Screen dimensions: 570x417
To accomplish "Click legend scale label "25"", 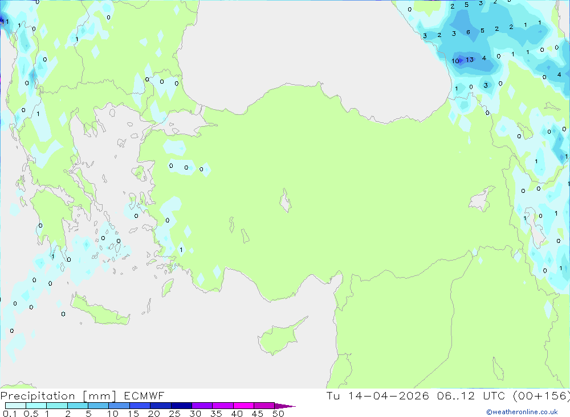I will 174,414.
